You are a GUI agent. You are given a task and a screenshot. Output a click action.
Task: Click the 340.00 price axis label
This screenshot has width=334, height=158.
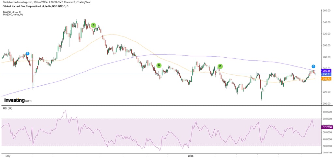pyautogui.click(x=327, y=22)
